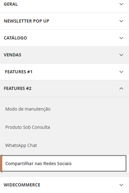
Task: Click the down arrow next to NEWSLETTER POP UP
Action: (121, 21)
